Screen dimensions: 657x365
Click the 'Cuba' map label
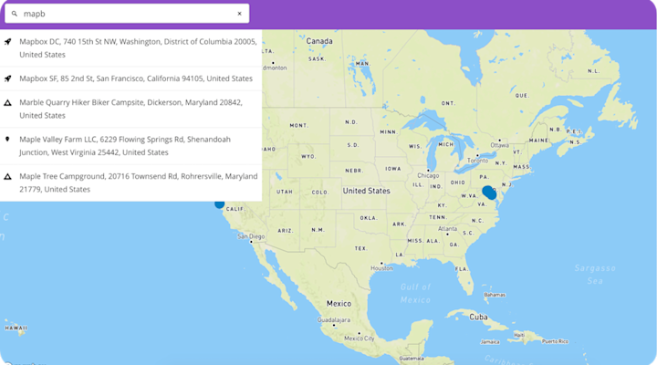pyautogui.click(x=478, y=317)
